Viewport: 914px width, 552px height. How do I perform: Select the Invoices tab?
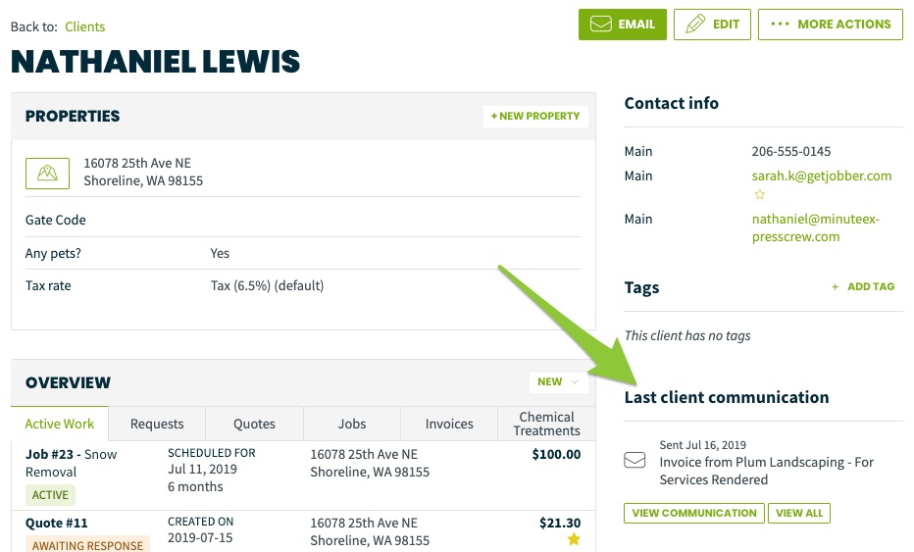click(449, 424)
